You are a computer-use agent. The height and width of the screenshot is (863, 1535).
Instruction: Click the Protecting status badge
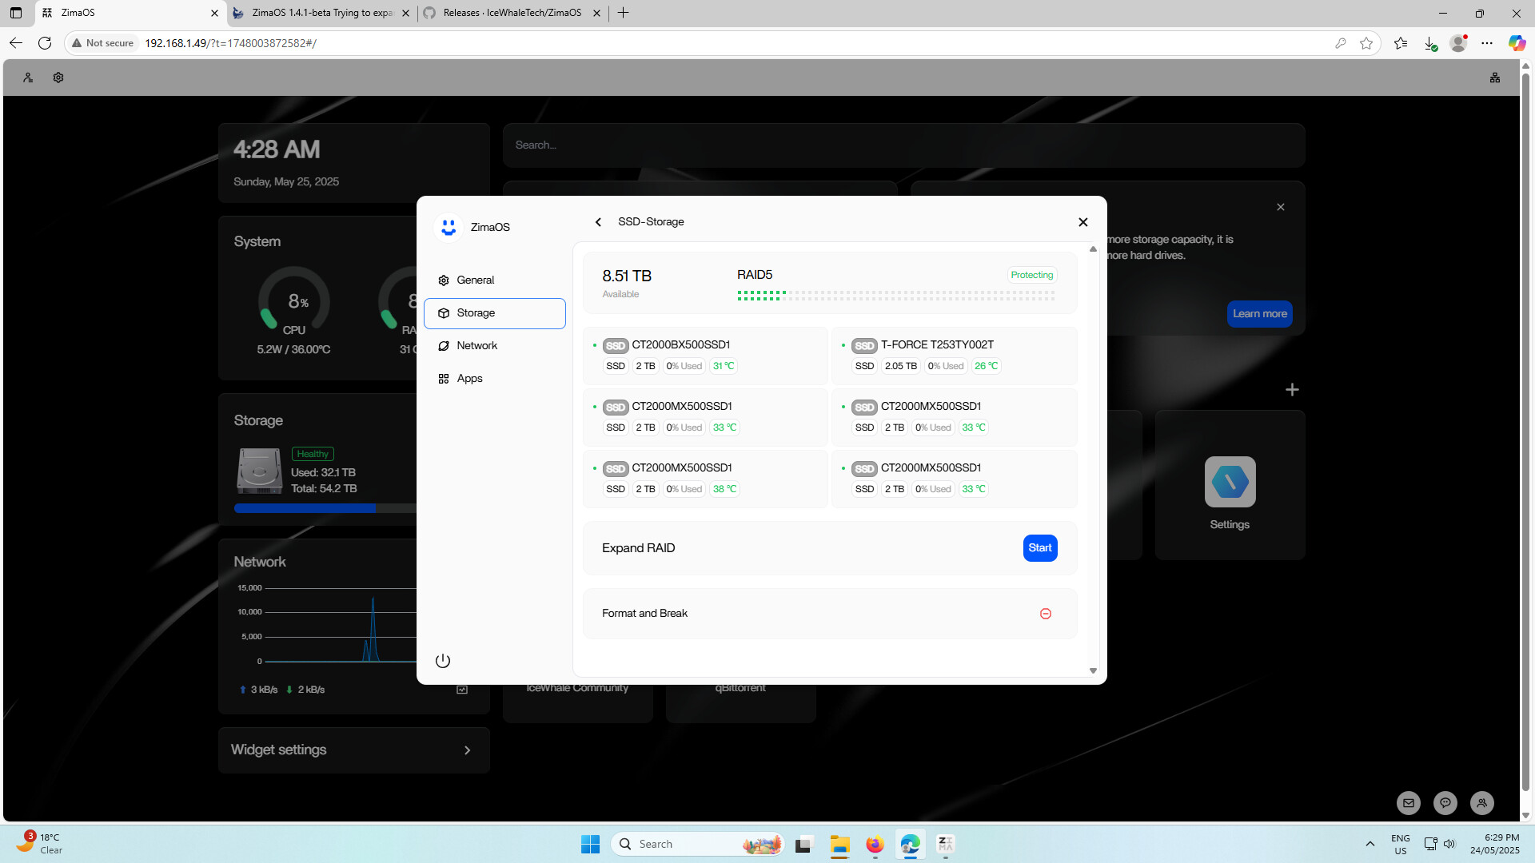pos(1032,275)
